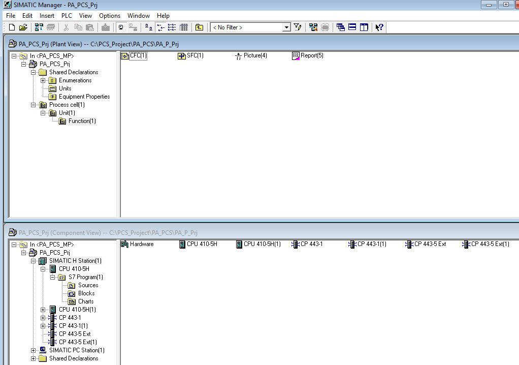Arrange windows vertically via toolbar icon

point(364,27)
